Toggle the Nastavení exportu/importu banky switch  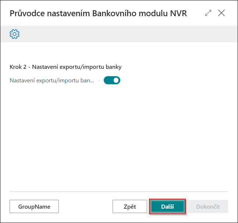[112, 80]
